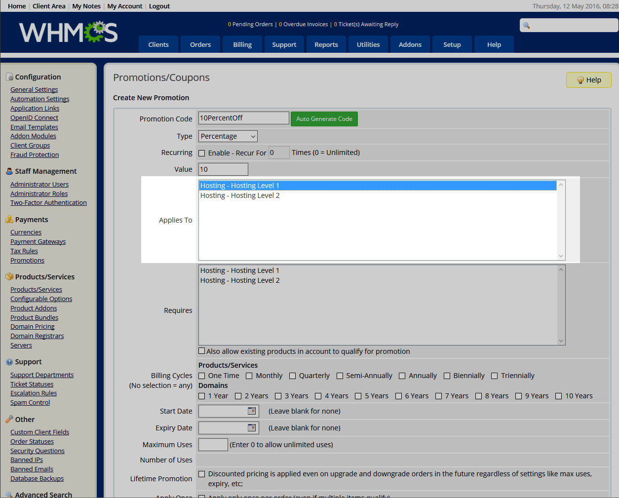
Task: Select Hosting Level 2 in Requires list
Action: [x=378, y=280]
